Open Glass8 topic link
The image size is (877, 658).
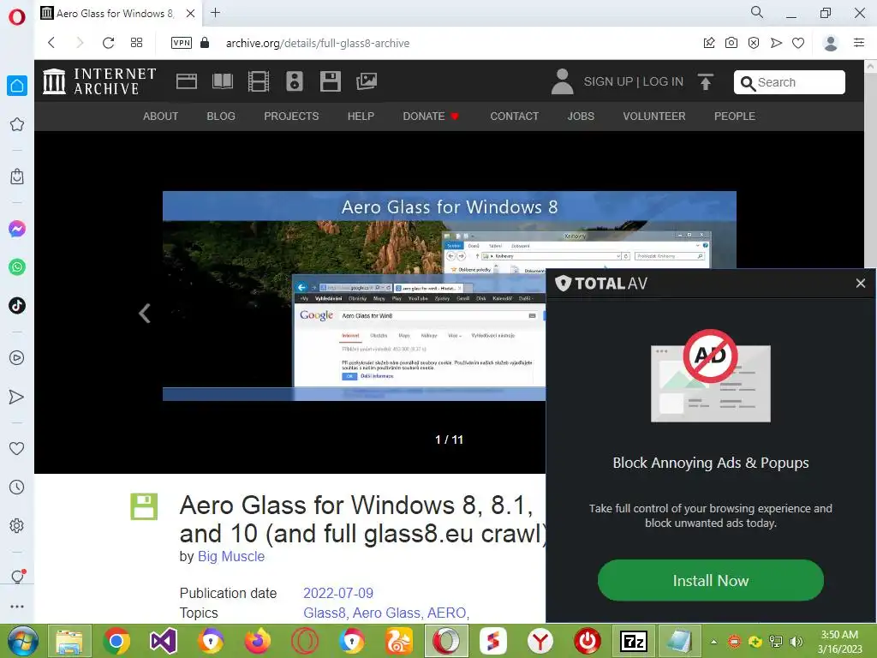[x=325, y=613]
